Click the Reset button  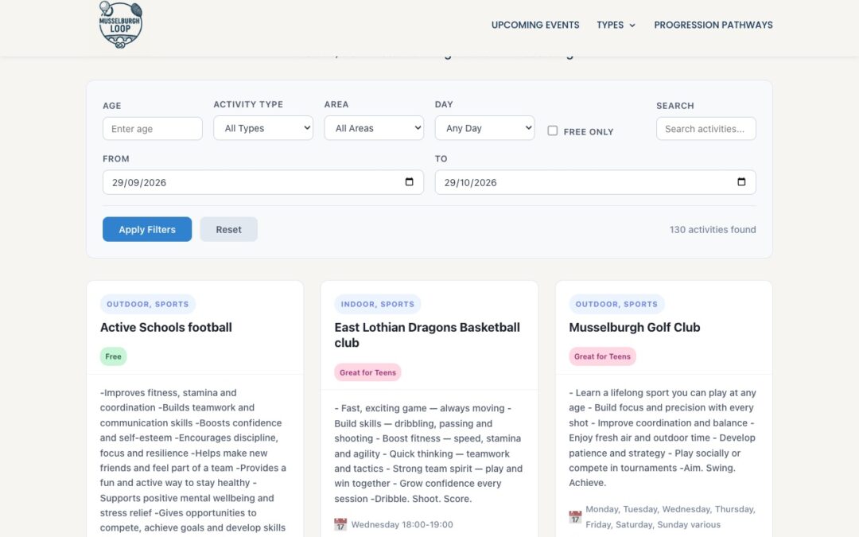pyautogui.click(x=228, y=229)
